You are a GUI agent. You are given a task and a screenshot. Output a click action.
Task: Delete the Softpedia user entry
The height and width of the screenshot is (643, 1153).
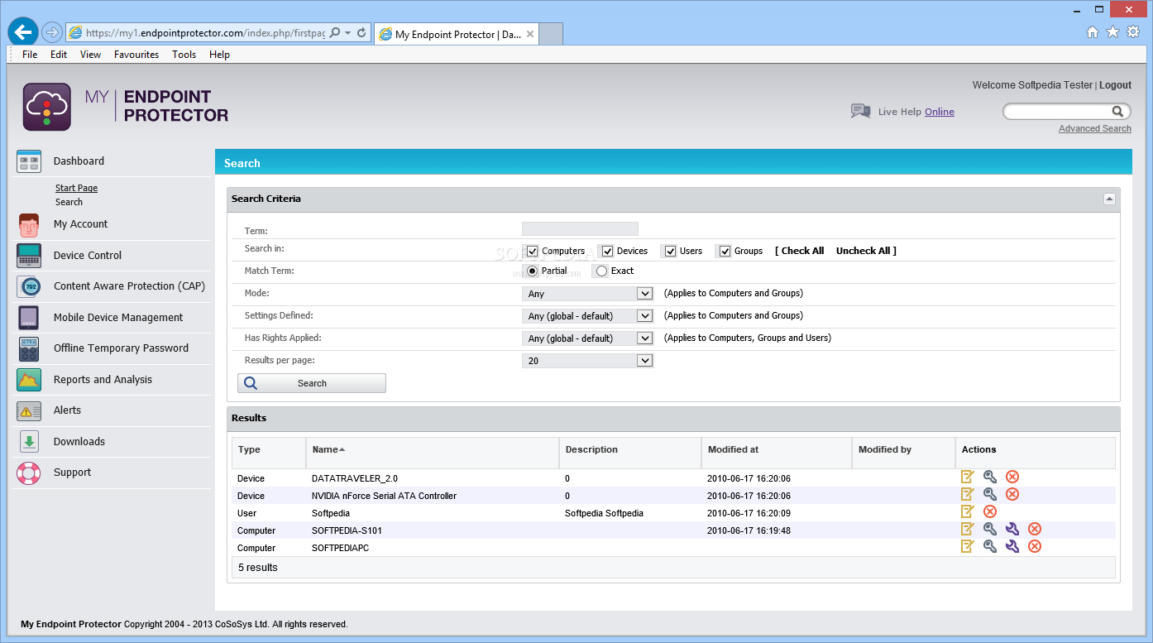(989, 511)
